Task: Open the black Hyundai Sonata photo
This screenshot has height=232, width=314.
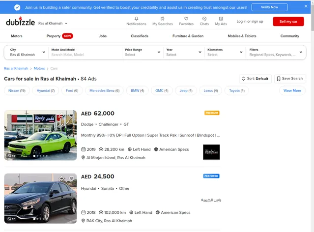Action: click(x=40, y=199)
